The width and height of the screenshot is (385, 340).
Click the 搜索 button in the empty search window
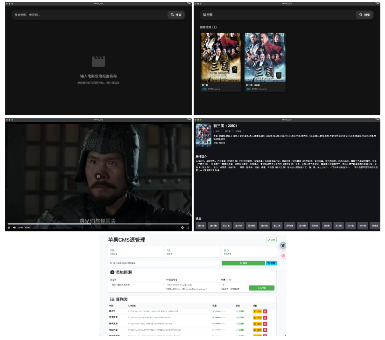coord(176,15)
